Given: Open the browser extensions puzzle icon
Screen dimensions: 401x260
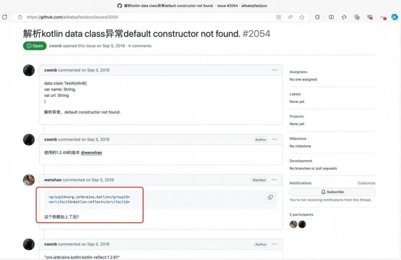Looking at the screenshot, I should [317, 17].
